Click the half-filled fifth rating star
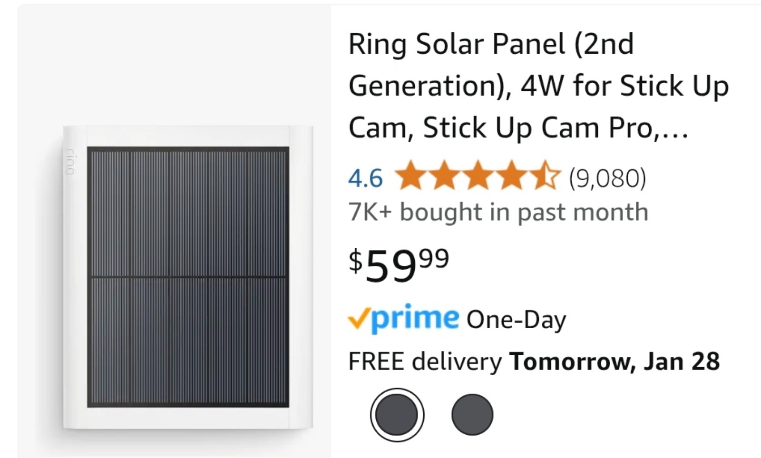 546,176
